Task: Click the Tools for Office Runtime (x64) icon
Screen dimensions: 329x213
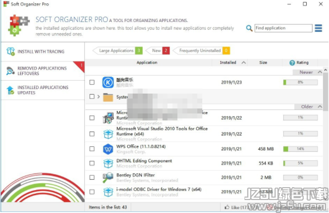Action: [108, 134]
